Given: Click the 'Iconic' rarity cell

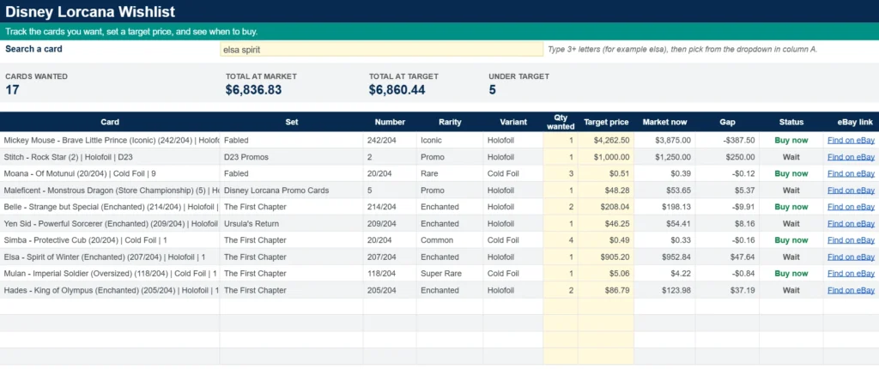Looking at the screenshot, I should pos(450,140).
